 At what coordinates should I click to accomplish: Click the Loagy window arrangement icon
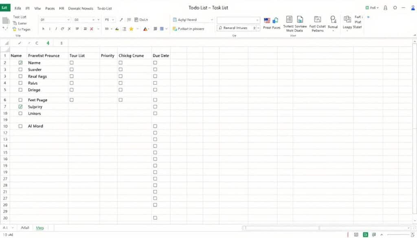pyautogui.click(x=347, y=19)
